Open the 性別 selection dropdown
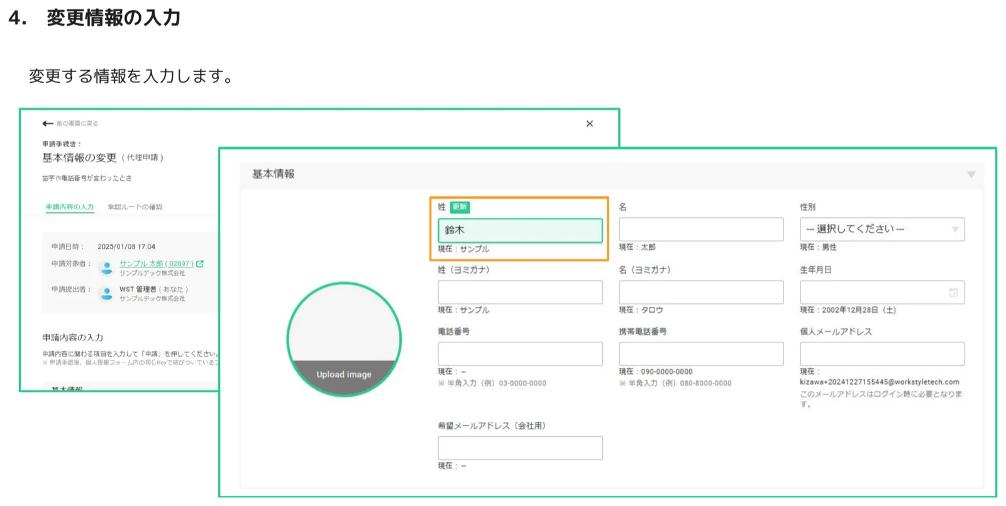Viewport: 1006px width, 506px height. pyautogui.click(x=882, y=229)
